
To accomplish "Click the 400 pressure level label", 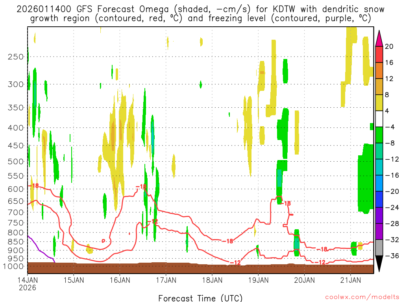I will pyautogui.click(x=16, y=128).
